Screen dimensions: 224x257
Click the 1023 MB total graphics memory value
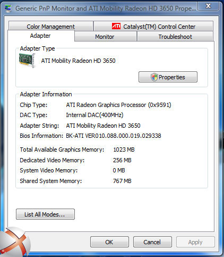124,150
